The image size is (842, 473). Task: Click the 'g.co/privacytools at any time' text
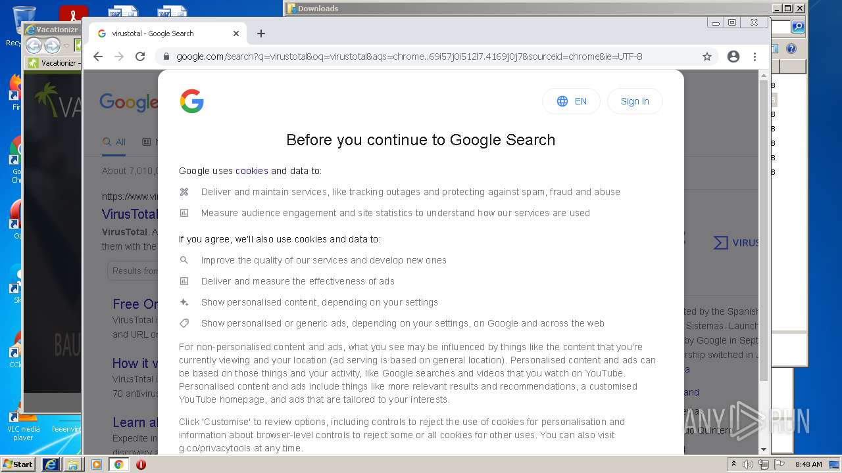point(241,448)
